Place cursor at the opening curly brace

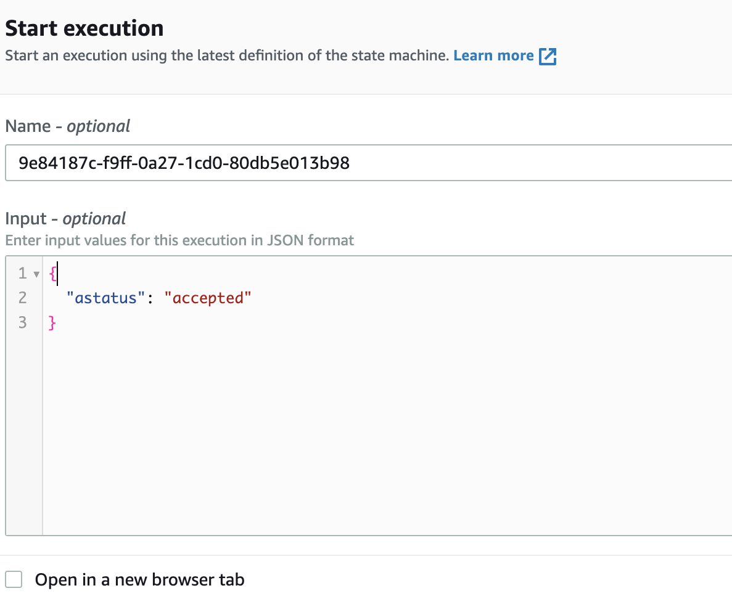pyautogui.click(x=52, y=273)
